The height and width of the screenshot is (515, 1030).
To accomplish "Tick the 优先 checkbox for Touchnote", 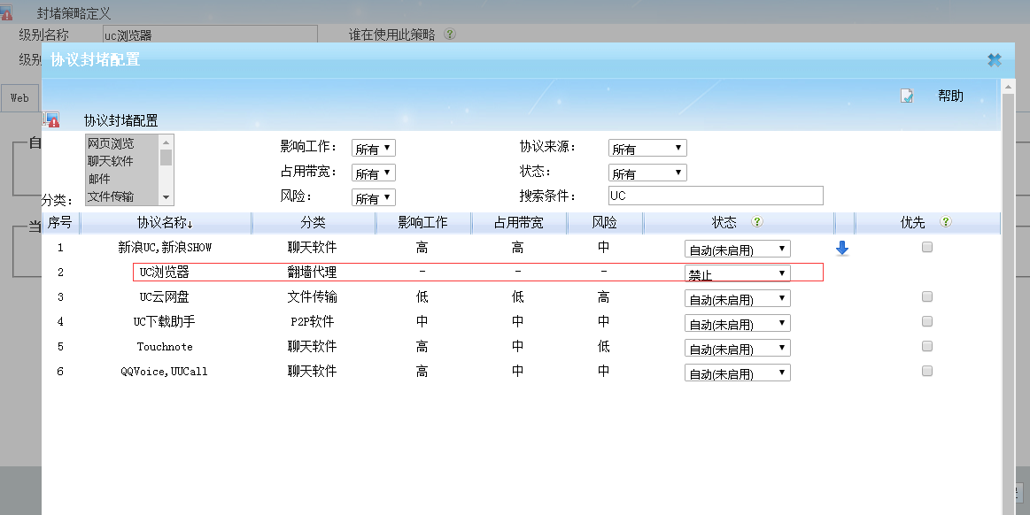I will [927, 347].
